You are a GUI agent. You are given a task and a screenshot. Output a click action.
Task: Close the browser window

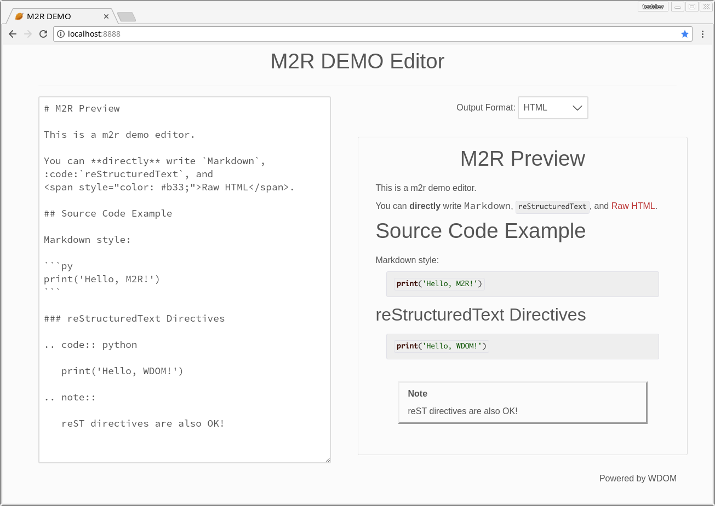706,7
